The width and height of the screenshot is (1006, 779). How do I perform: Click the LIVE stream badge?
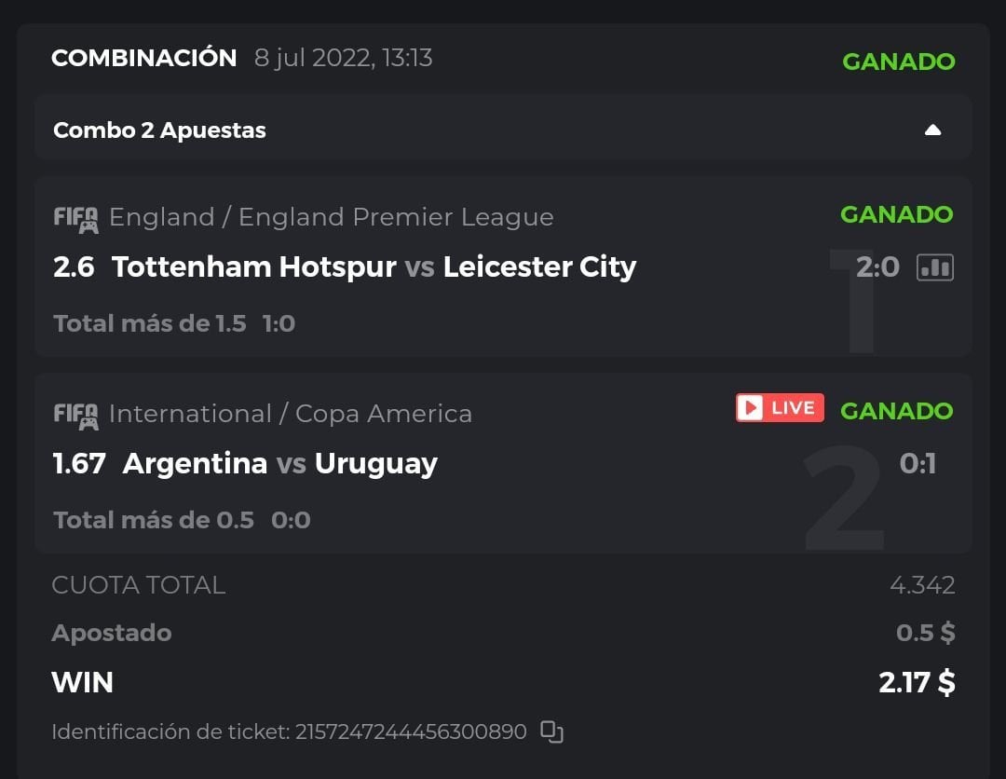pyautogui.click(x=780, y=408)
